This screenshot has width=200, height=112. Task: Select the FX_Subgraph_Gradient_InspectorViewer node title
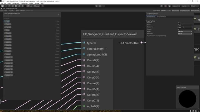click(x=110, y=34)
